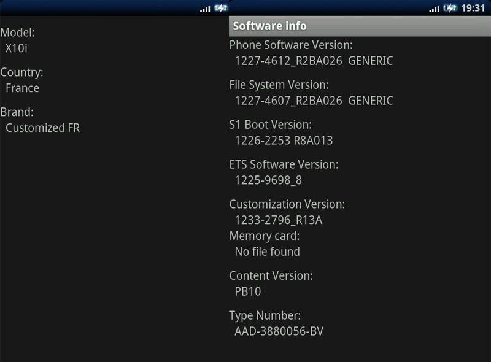The height and width of the screenshot is (362, 491).
Task: Tap the 19:31 clock in status bar
Action: [x=473, y=8]
